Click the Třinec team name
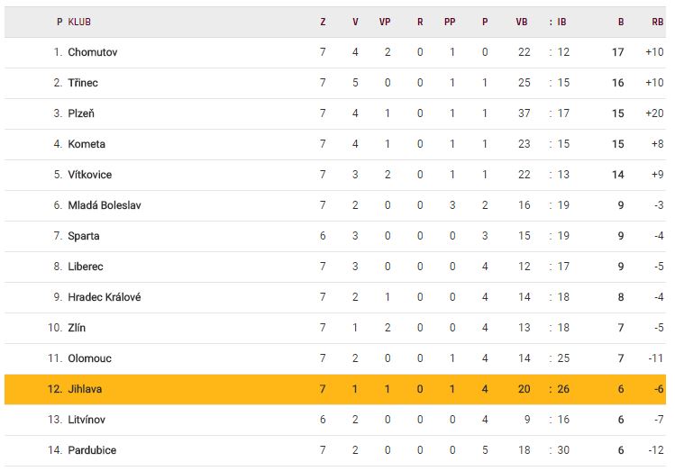This screenshot has height=471, width=675. [83, 83]
